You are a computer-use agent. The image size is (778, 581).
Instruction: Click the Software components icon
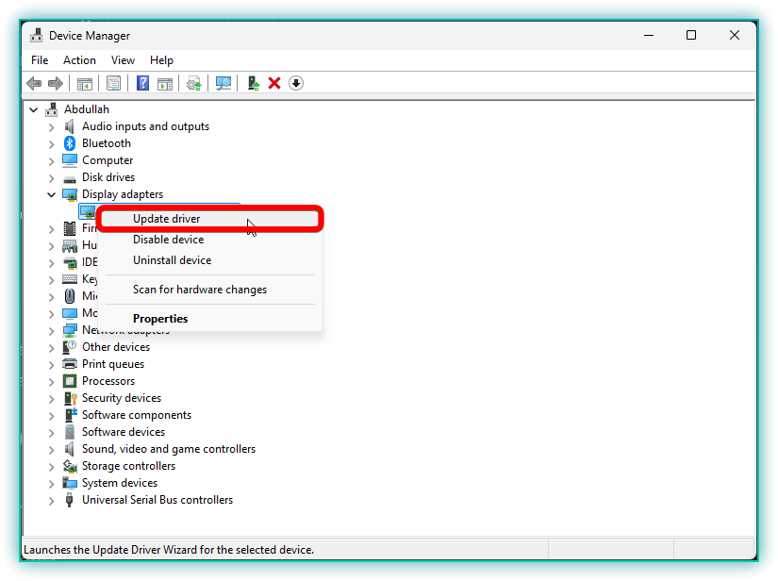pos(71,415)
